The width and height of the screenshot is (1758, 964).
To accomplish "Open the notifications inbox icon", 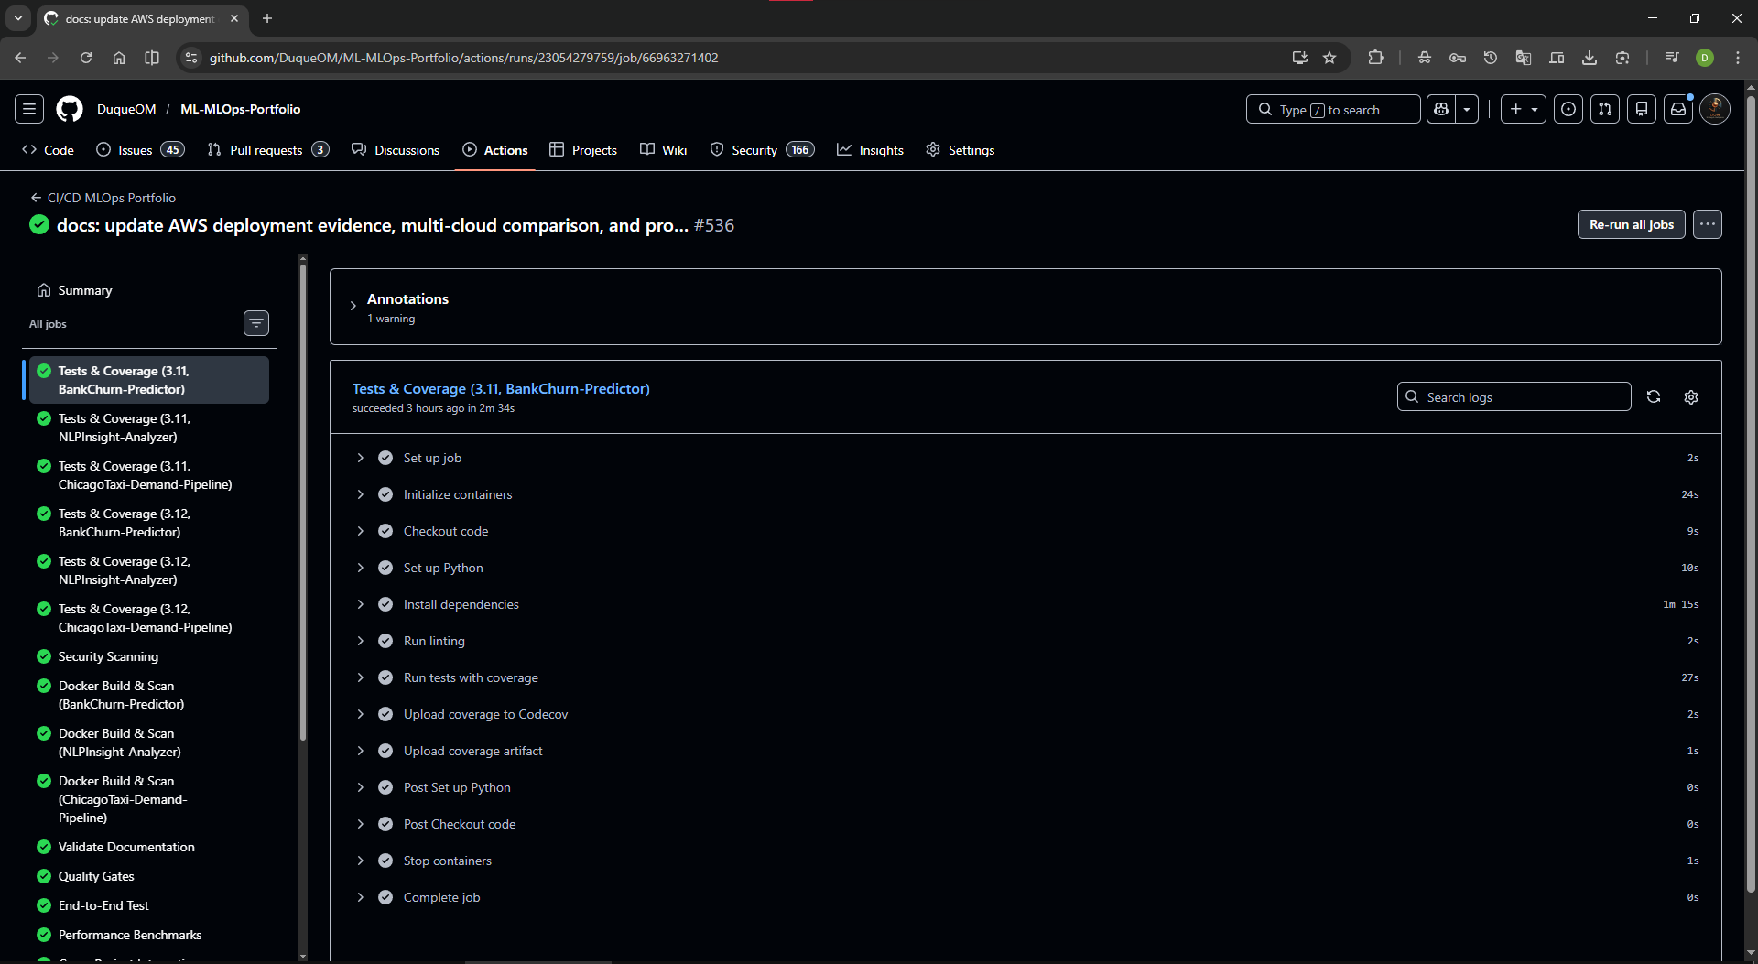I will (x=1677, y=109).
